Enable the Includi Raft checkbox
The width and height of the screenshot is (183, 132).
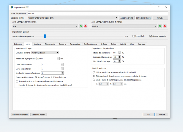pos(134,36)
